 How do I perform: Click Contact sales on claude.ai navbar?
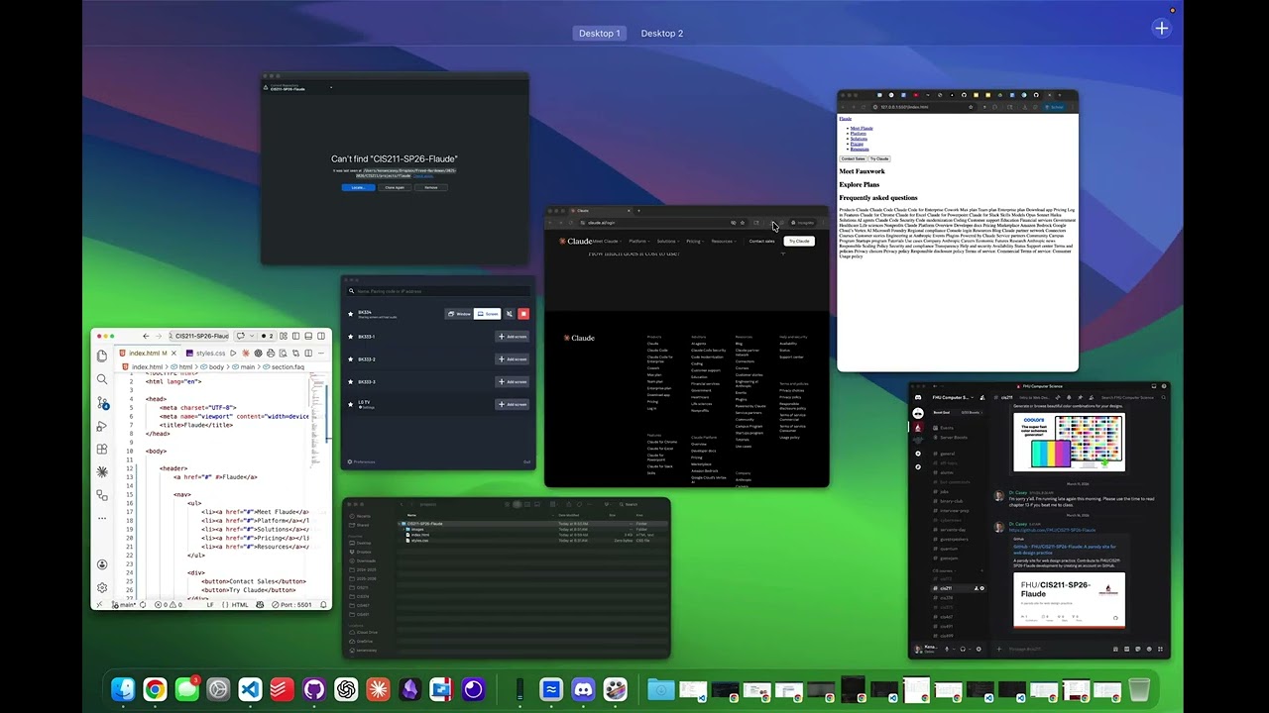tap(761, 241)
